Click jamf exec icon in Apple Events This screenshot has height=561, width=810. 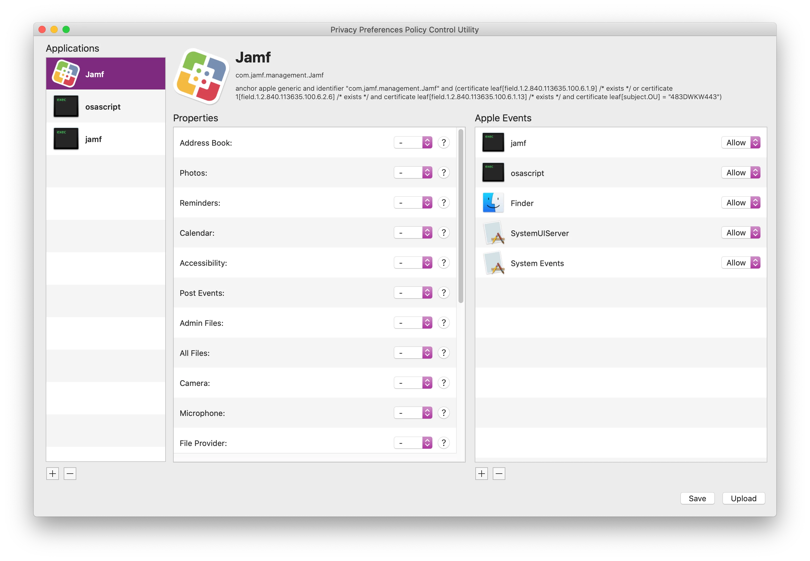point(493,143)
